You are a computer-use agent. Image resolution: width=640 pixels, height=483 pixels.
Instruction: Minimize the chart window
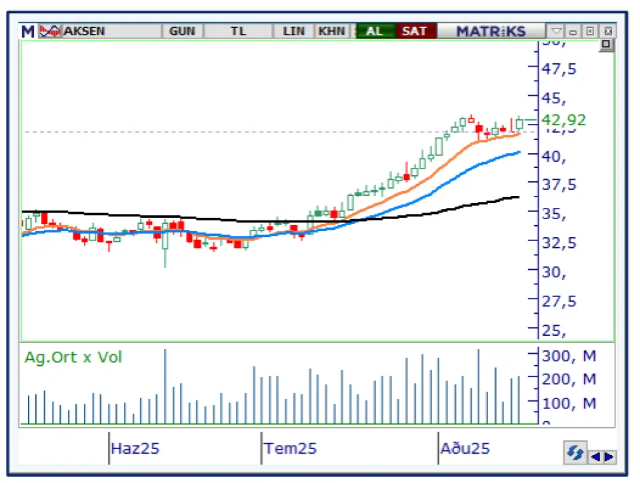point(573,31)
